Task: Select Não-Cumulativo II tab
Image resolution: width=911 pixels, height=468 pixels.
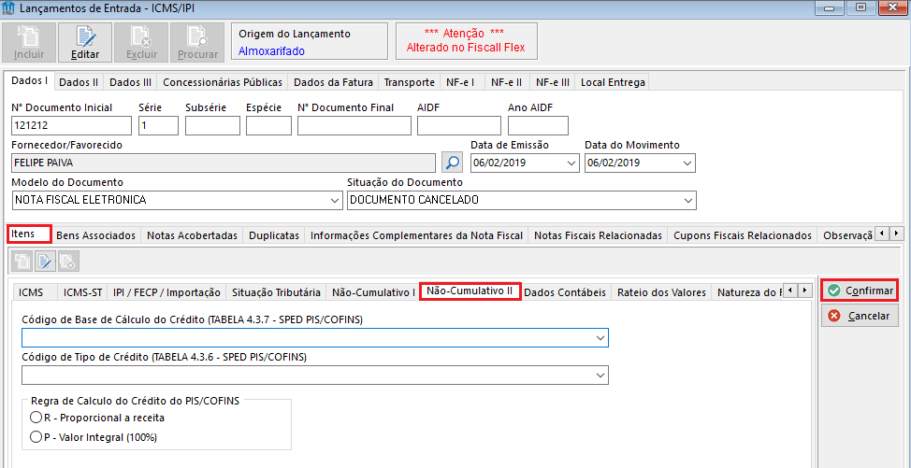Action: (470, 291)
